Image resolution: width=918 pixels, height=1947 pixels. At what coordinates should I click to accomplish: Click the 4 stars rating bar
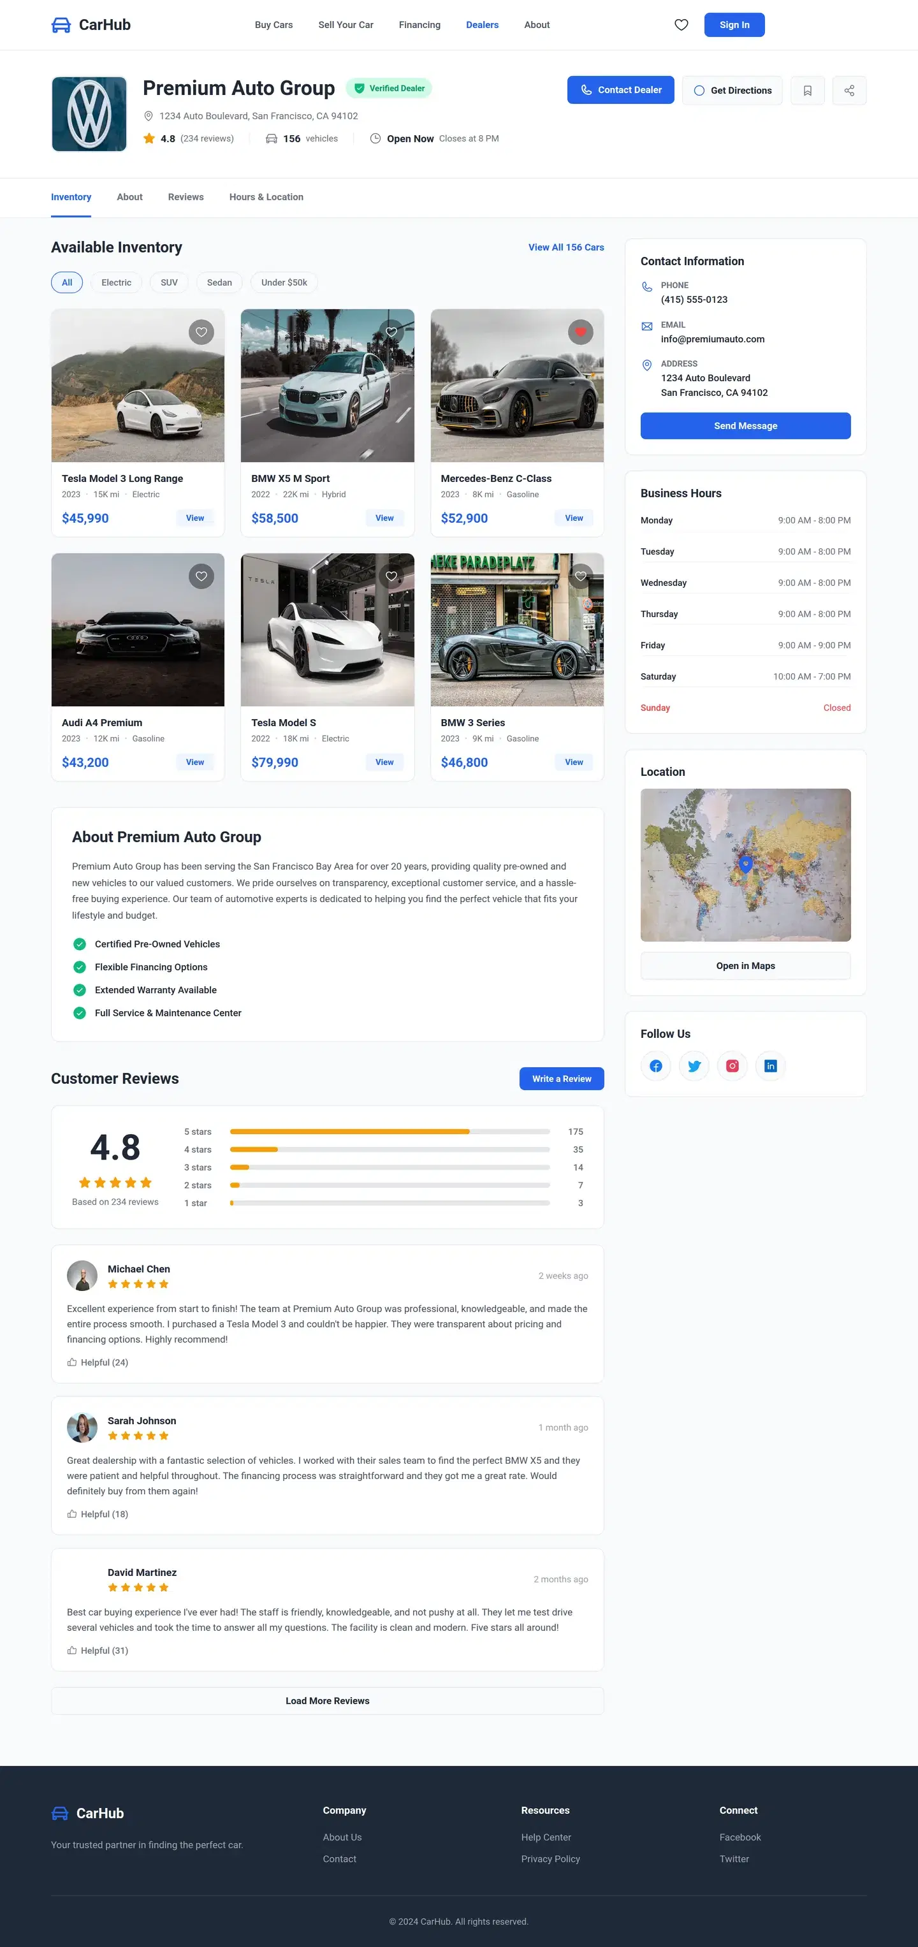coord(390,1149)
